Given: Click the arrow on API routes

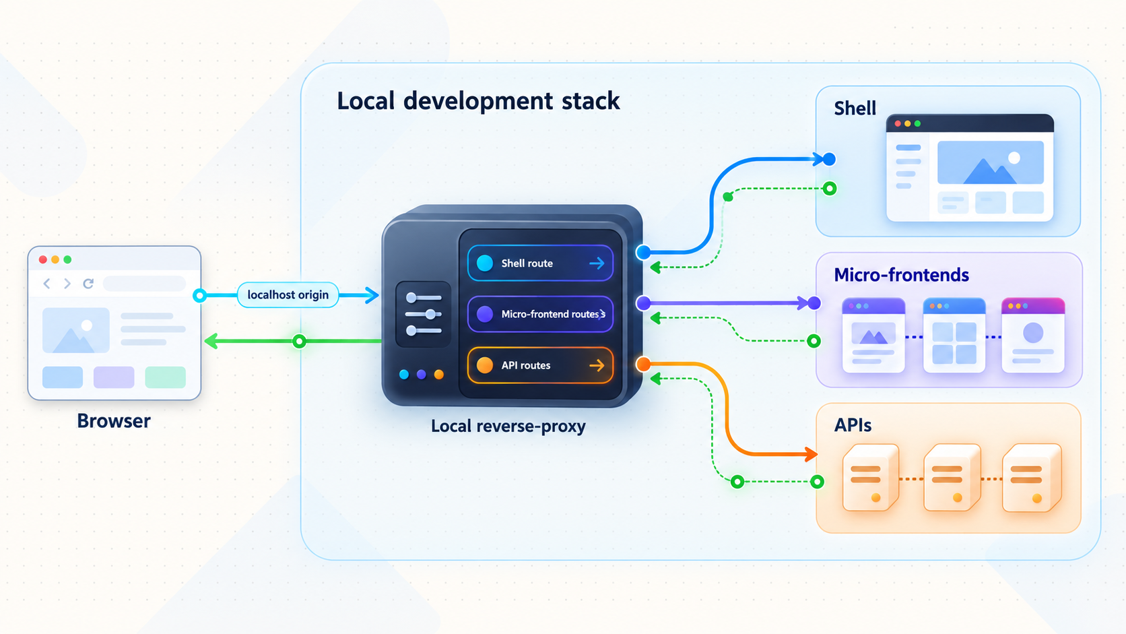Looking at the screenshot, I should point(597,365).
